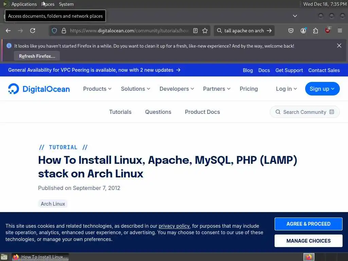Click MANAGE CHOICES cookie button

(x=308, y=241)
